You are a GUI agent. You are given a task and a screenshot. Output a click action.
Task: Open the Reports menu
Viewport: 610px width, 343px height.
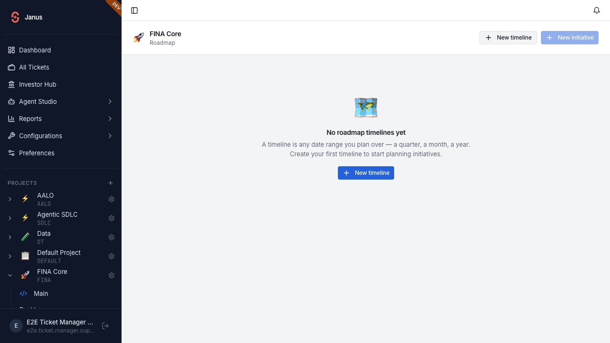61,119
